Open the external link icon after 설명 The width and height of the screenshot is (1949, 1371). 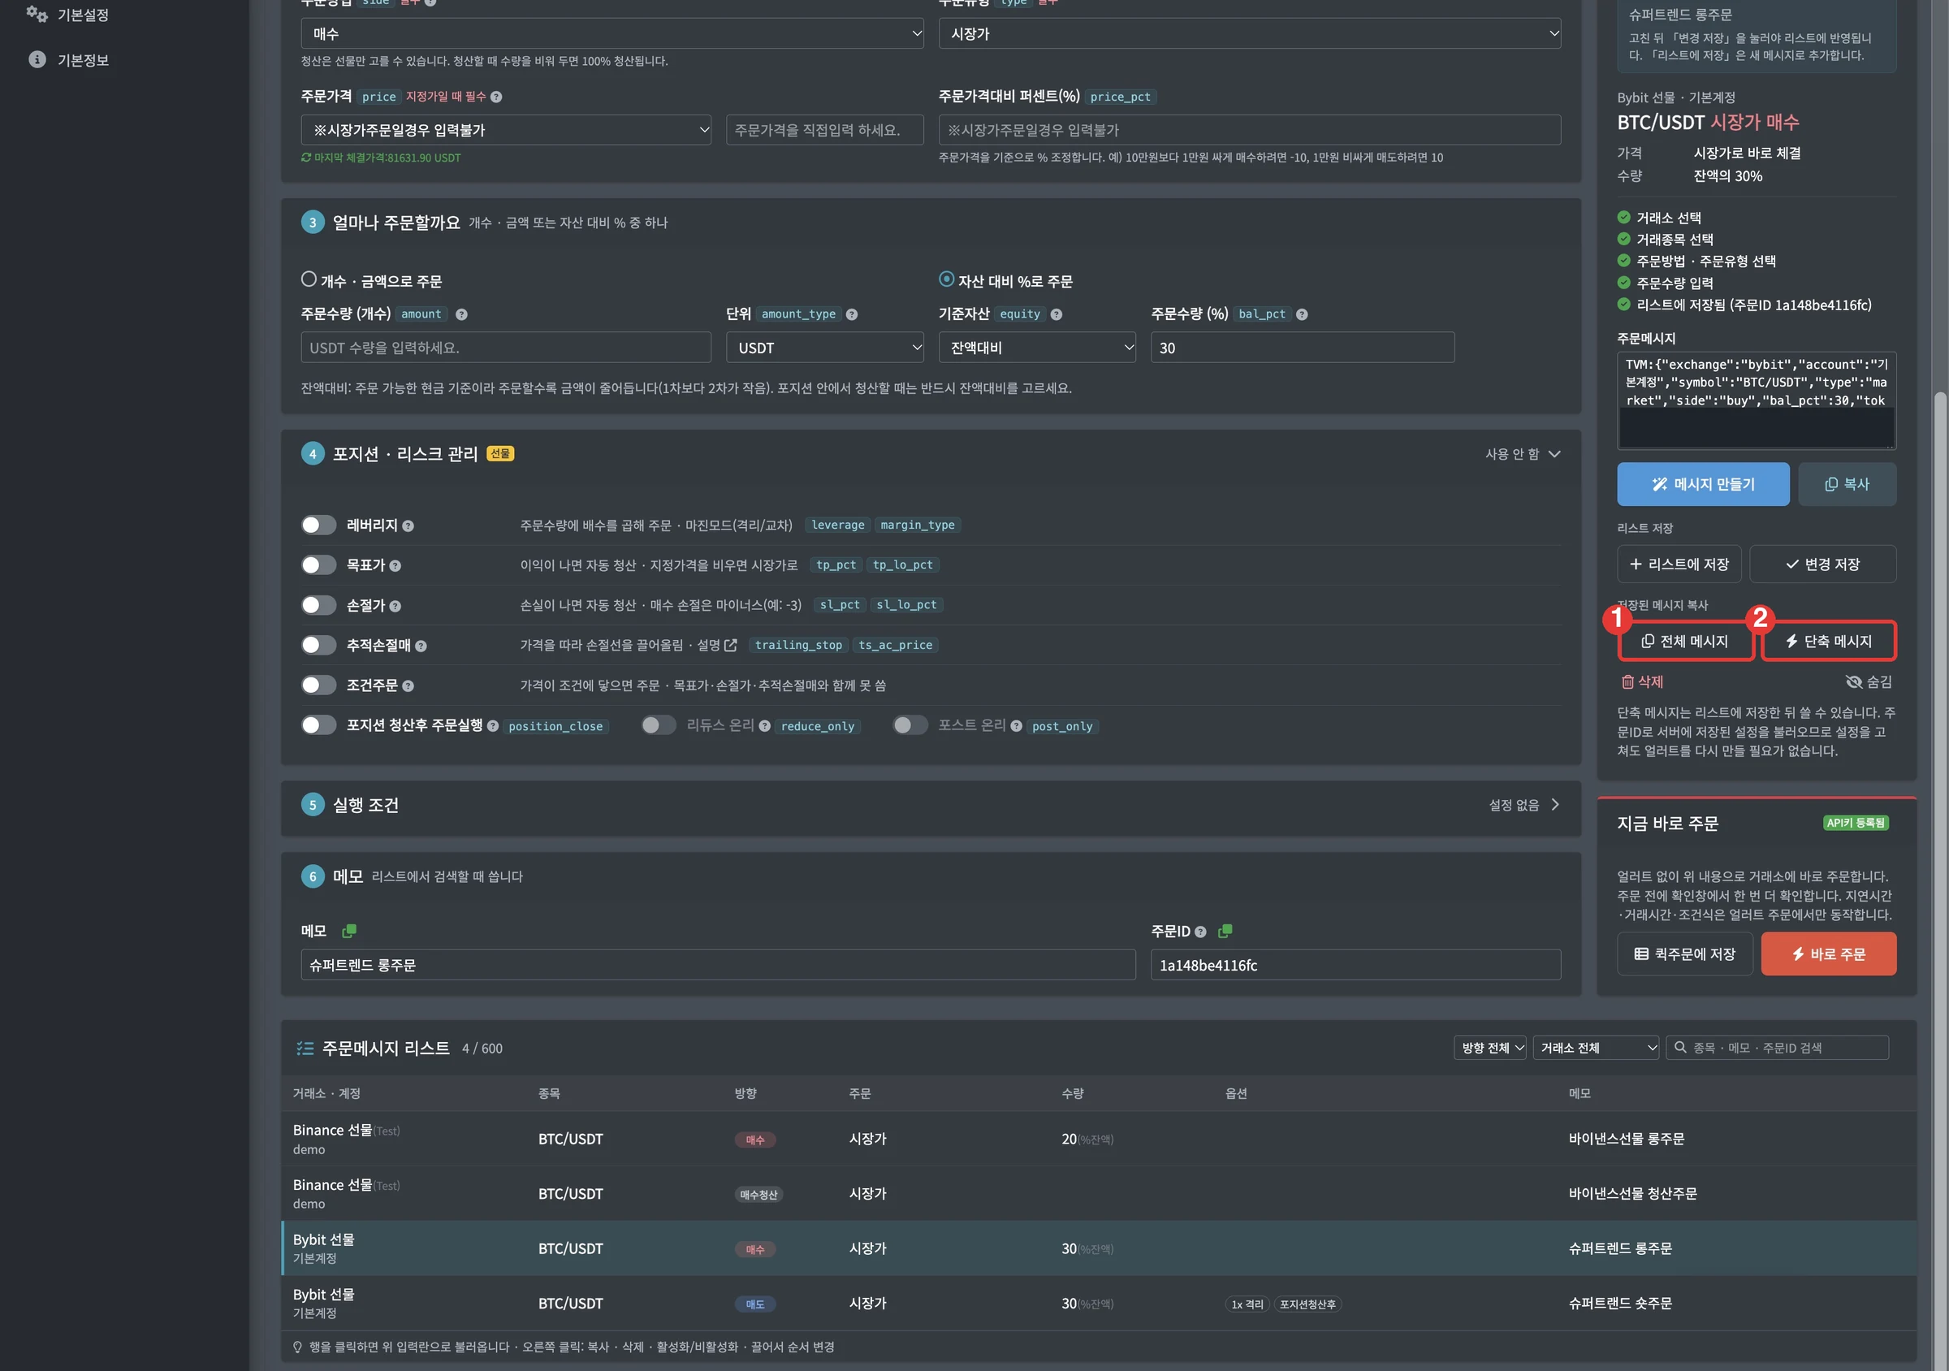coord(731,645)
